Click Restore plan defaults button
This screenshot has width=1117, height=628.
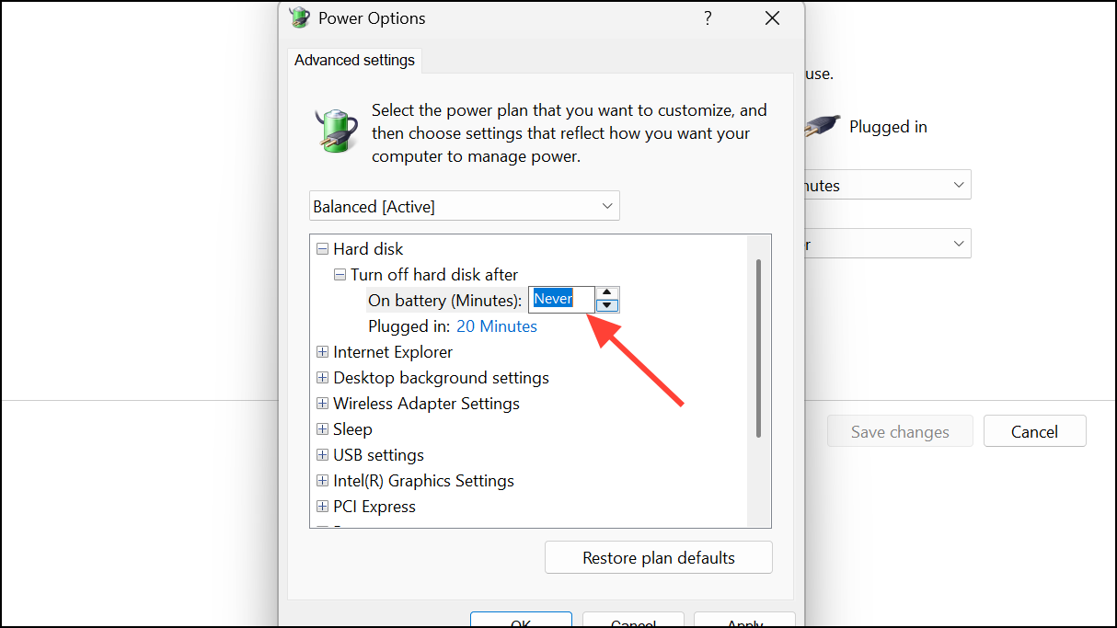(x=658, y=558)
